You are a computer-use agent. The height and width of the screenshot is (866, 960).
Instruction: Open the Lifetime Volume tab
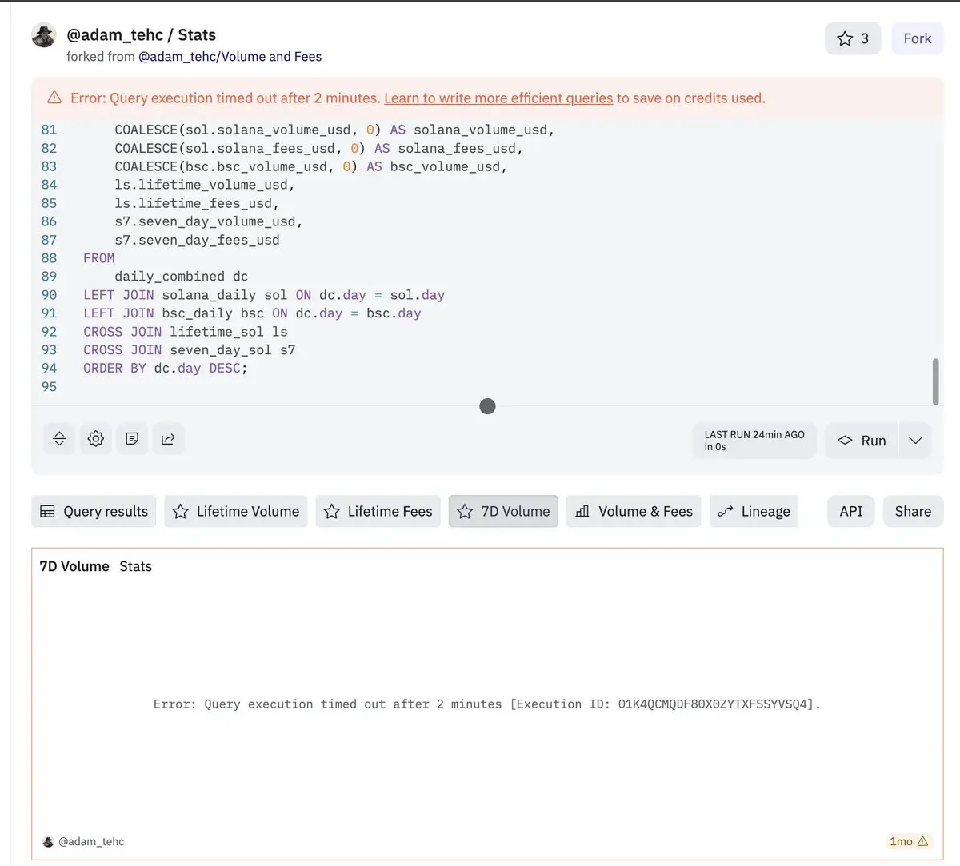coord(236,512)
